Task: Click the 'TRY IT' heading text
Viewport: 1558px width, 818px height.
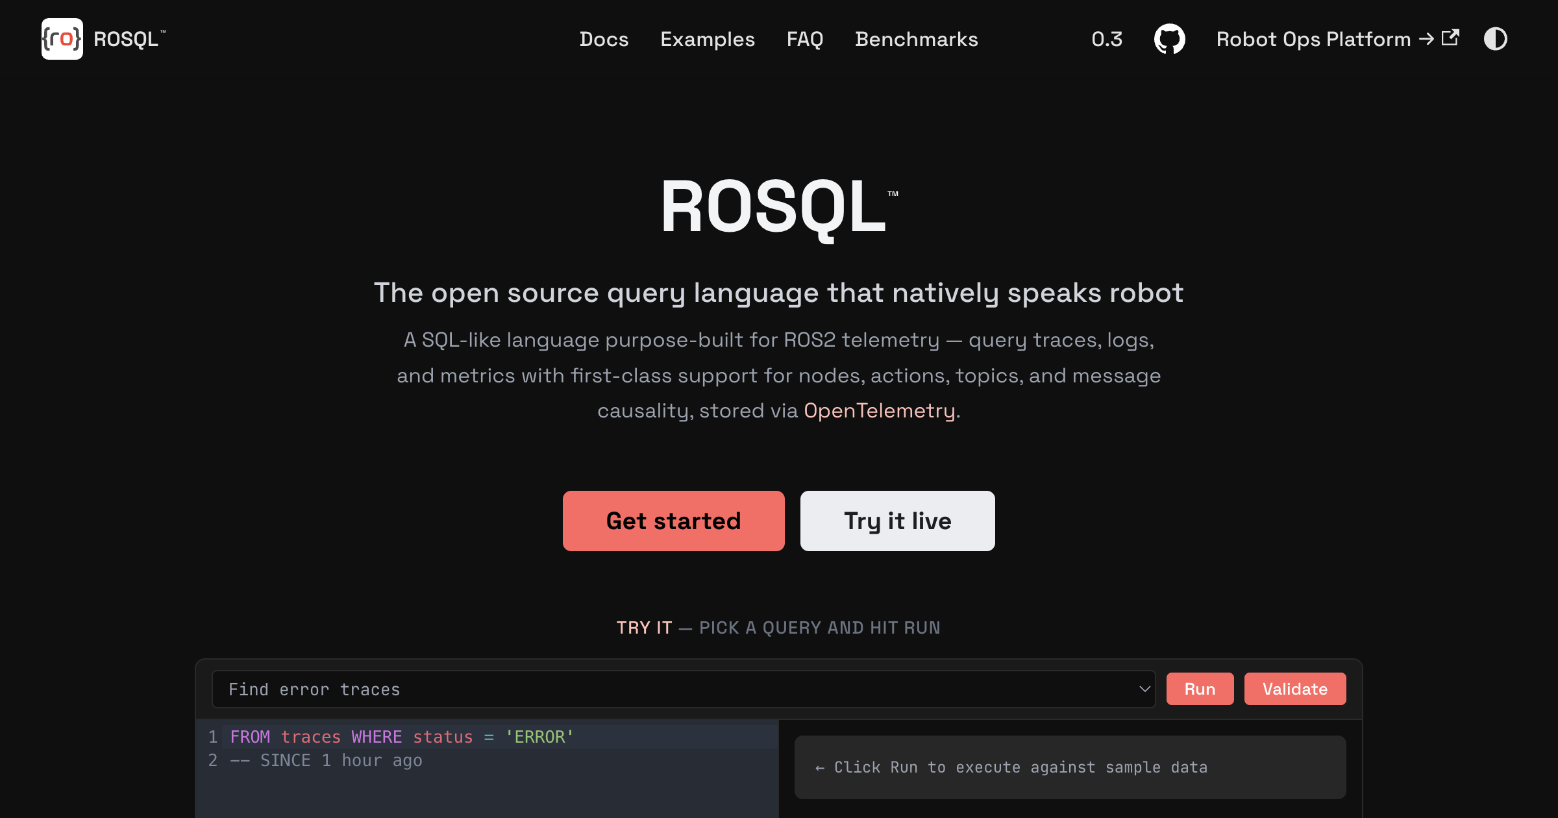Action: coord(644,628)
